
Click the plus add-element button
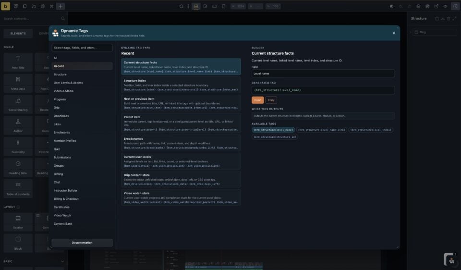61,6
